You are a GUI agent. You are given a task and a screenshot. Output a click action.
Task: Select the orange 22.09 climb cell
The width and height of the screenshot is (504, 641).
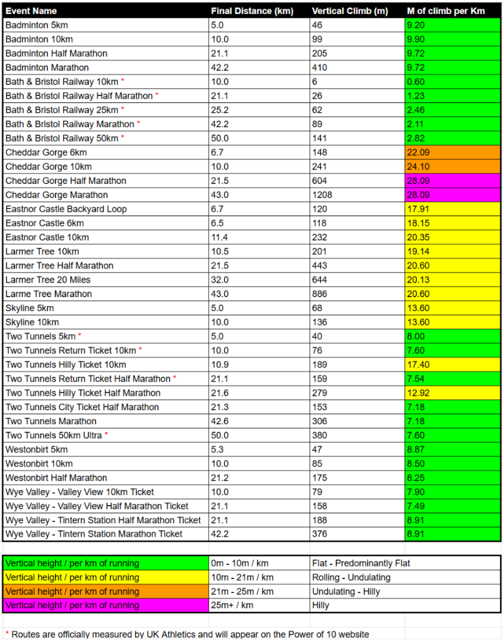pos(452,152)
